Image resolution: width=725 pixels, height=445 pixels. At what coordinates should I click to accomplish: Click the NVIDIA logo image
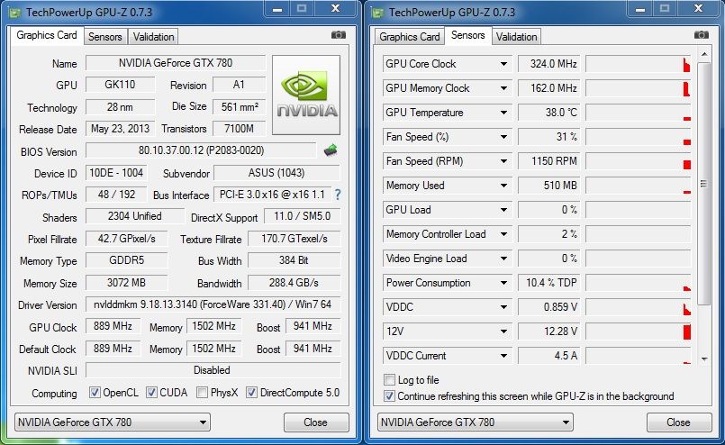pyautogui.click(x=306, y=95)
